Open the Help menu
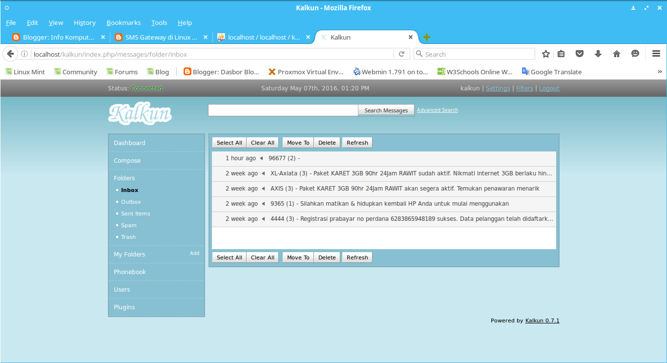The width and height of the screenshot is (667, 363). click(x=185, y=22)
